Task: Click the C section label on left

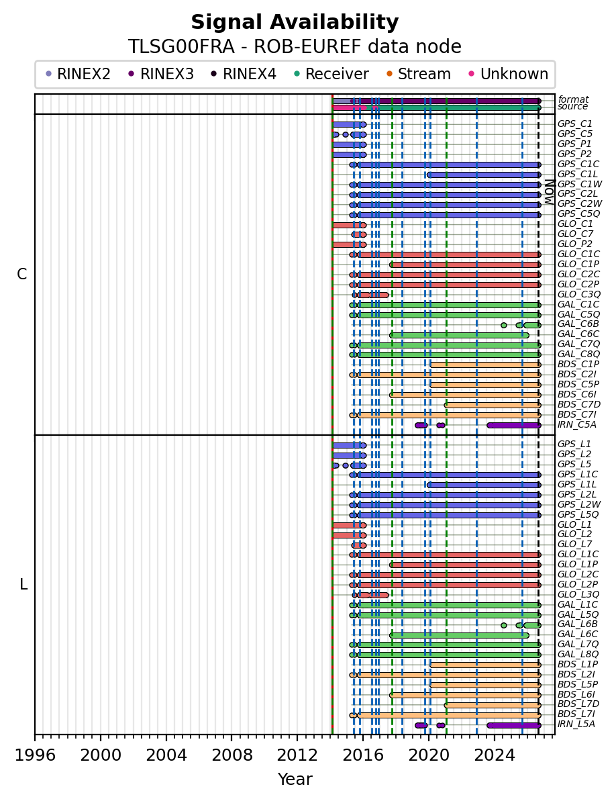Action: [x=22, y=275]
